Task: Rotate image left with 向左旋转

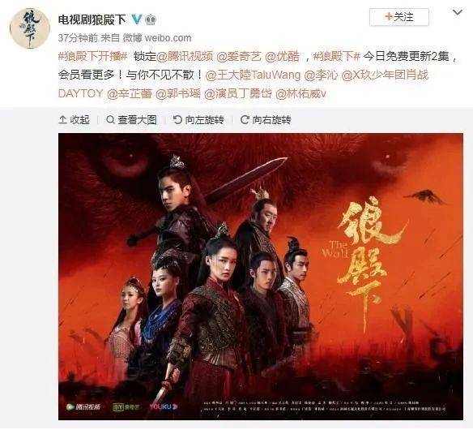Action: coord(198,120)
